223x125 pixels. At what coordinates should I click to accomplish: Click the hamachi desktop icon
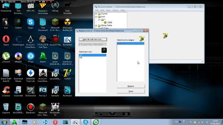55,91
